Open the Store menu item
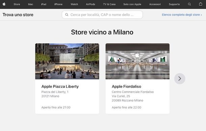 point(17,4)
